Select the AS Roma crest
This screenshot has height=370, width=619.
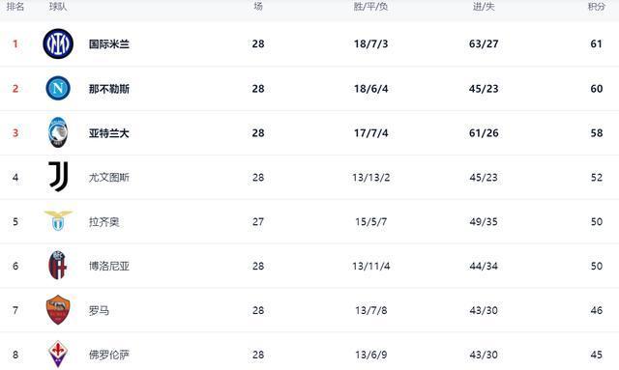coord(58,310)
